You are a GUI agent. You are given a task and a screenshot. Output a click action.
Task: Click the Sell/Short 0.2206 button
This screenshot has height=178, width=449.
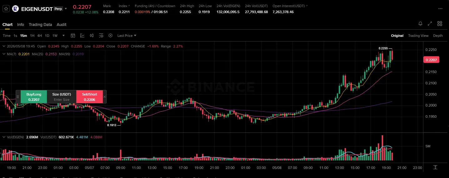pos(89,97)
